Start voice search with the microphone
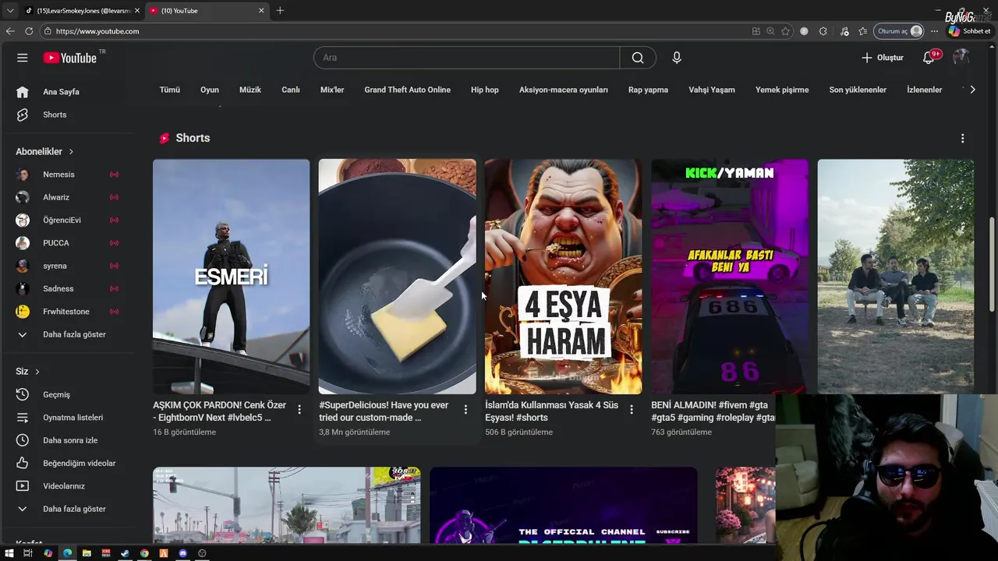The width and height of the screenshot is (998, 561). (x=677, y=58)
